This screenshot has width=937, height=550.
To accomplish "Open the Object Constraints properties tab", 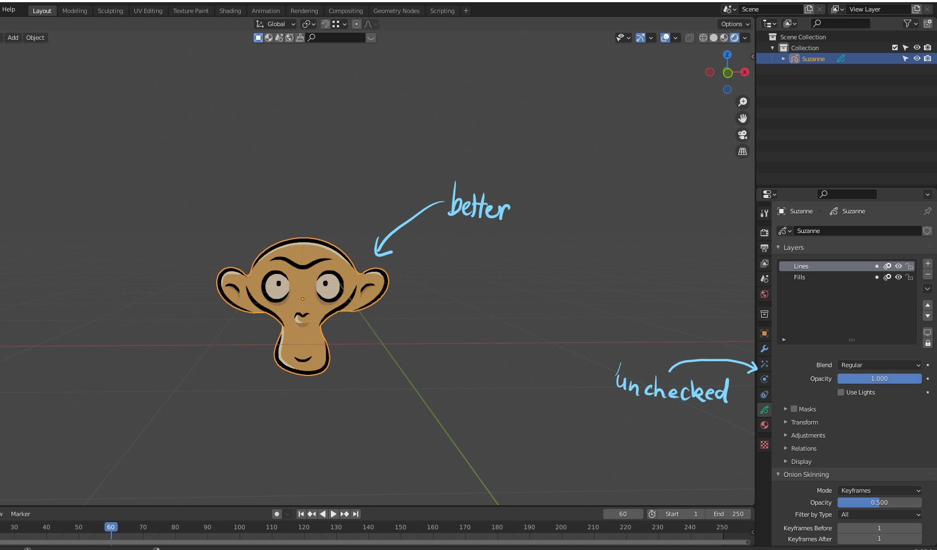I will (764, 394).
